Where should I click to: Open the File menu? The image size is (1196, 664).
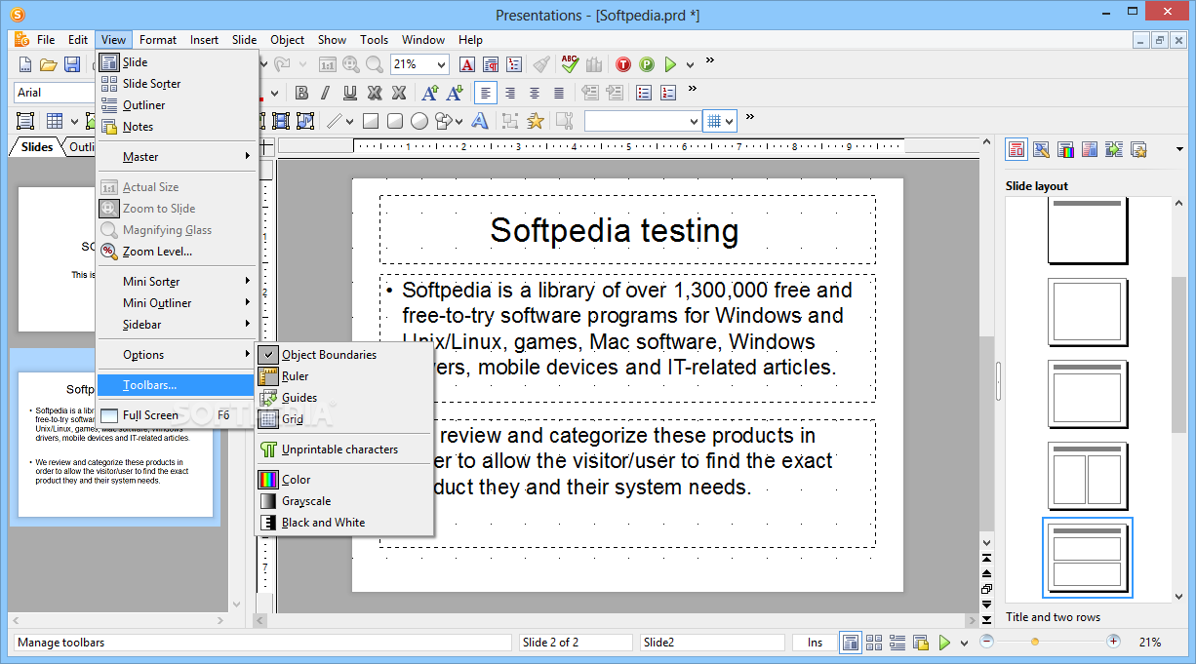(46, 40)
